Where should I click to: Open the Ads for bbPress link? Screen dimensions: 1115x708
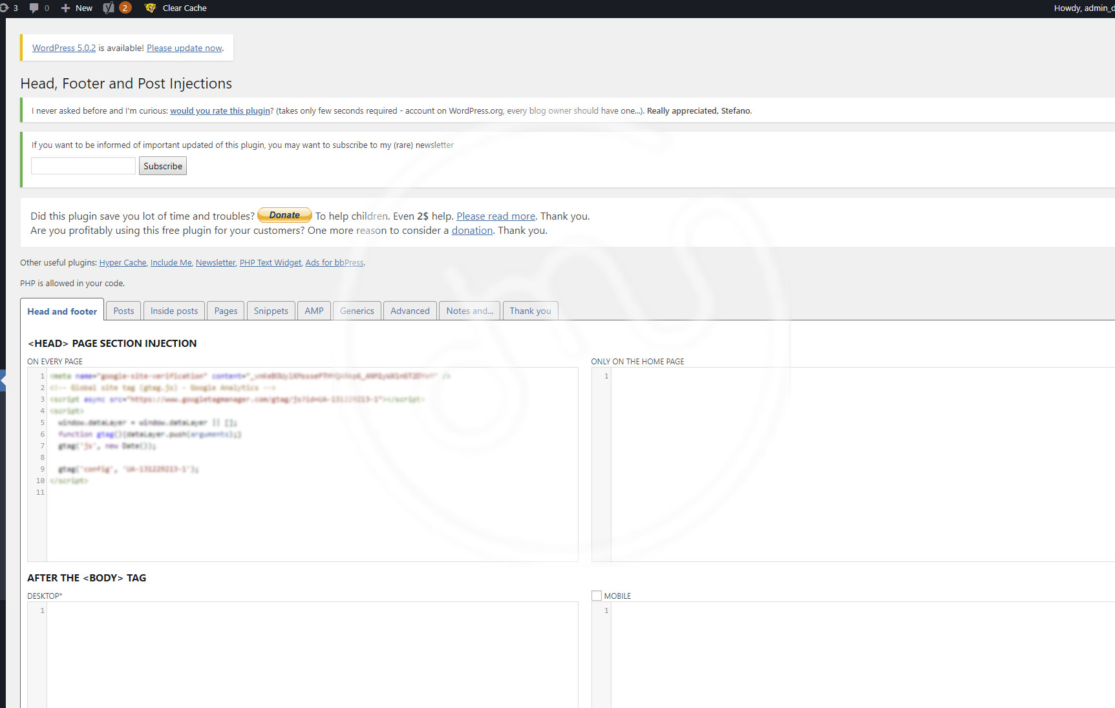(x=334, y=262)
